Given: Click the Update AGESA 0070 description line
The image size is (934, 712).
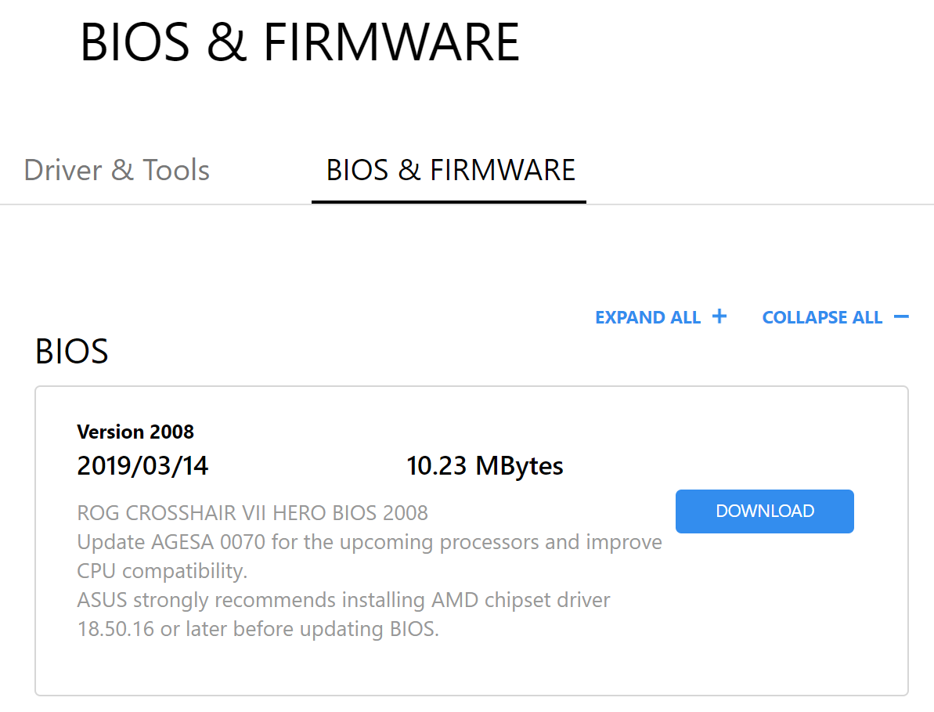Looking at the screenshot, I should [369, 542].
